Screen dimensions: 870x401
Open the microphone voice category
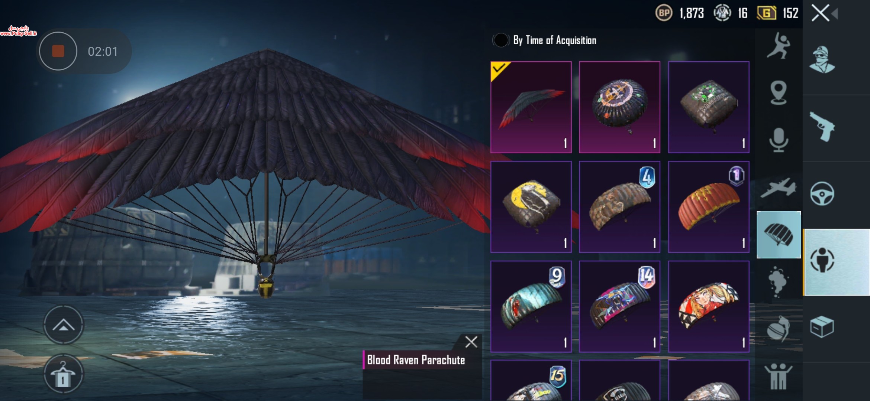pyautogui.click(x=778, y=140)
